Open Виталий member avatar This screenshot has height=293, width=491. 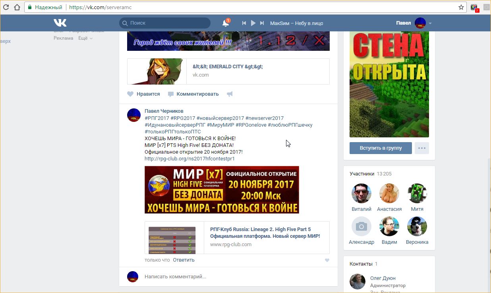(361, 194)
